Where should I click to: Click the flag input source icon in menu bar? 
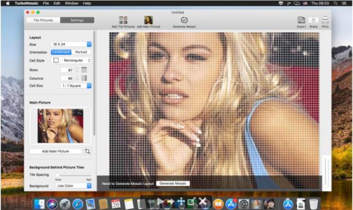pyautogui.click(x=305, y=3)
